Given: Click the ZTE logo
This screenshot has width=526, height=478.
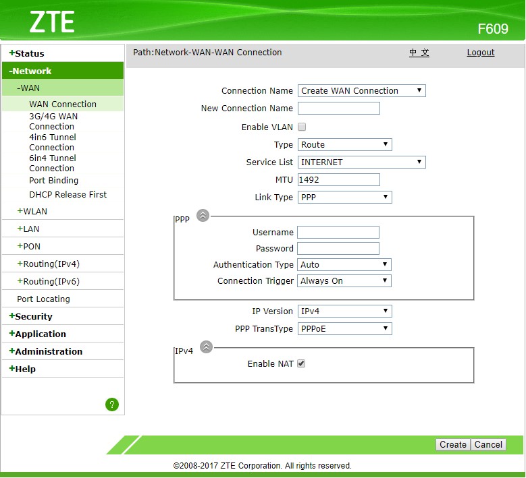Looking at the screenshot, I should point(52,22).
